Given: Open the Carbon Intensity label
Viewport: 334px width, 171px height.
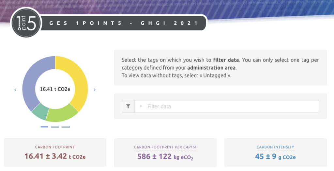Looking at the screenshot, I should pyautogui.click(x=275, y=147).
